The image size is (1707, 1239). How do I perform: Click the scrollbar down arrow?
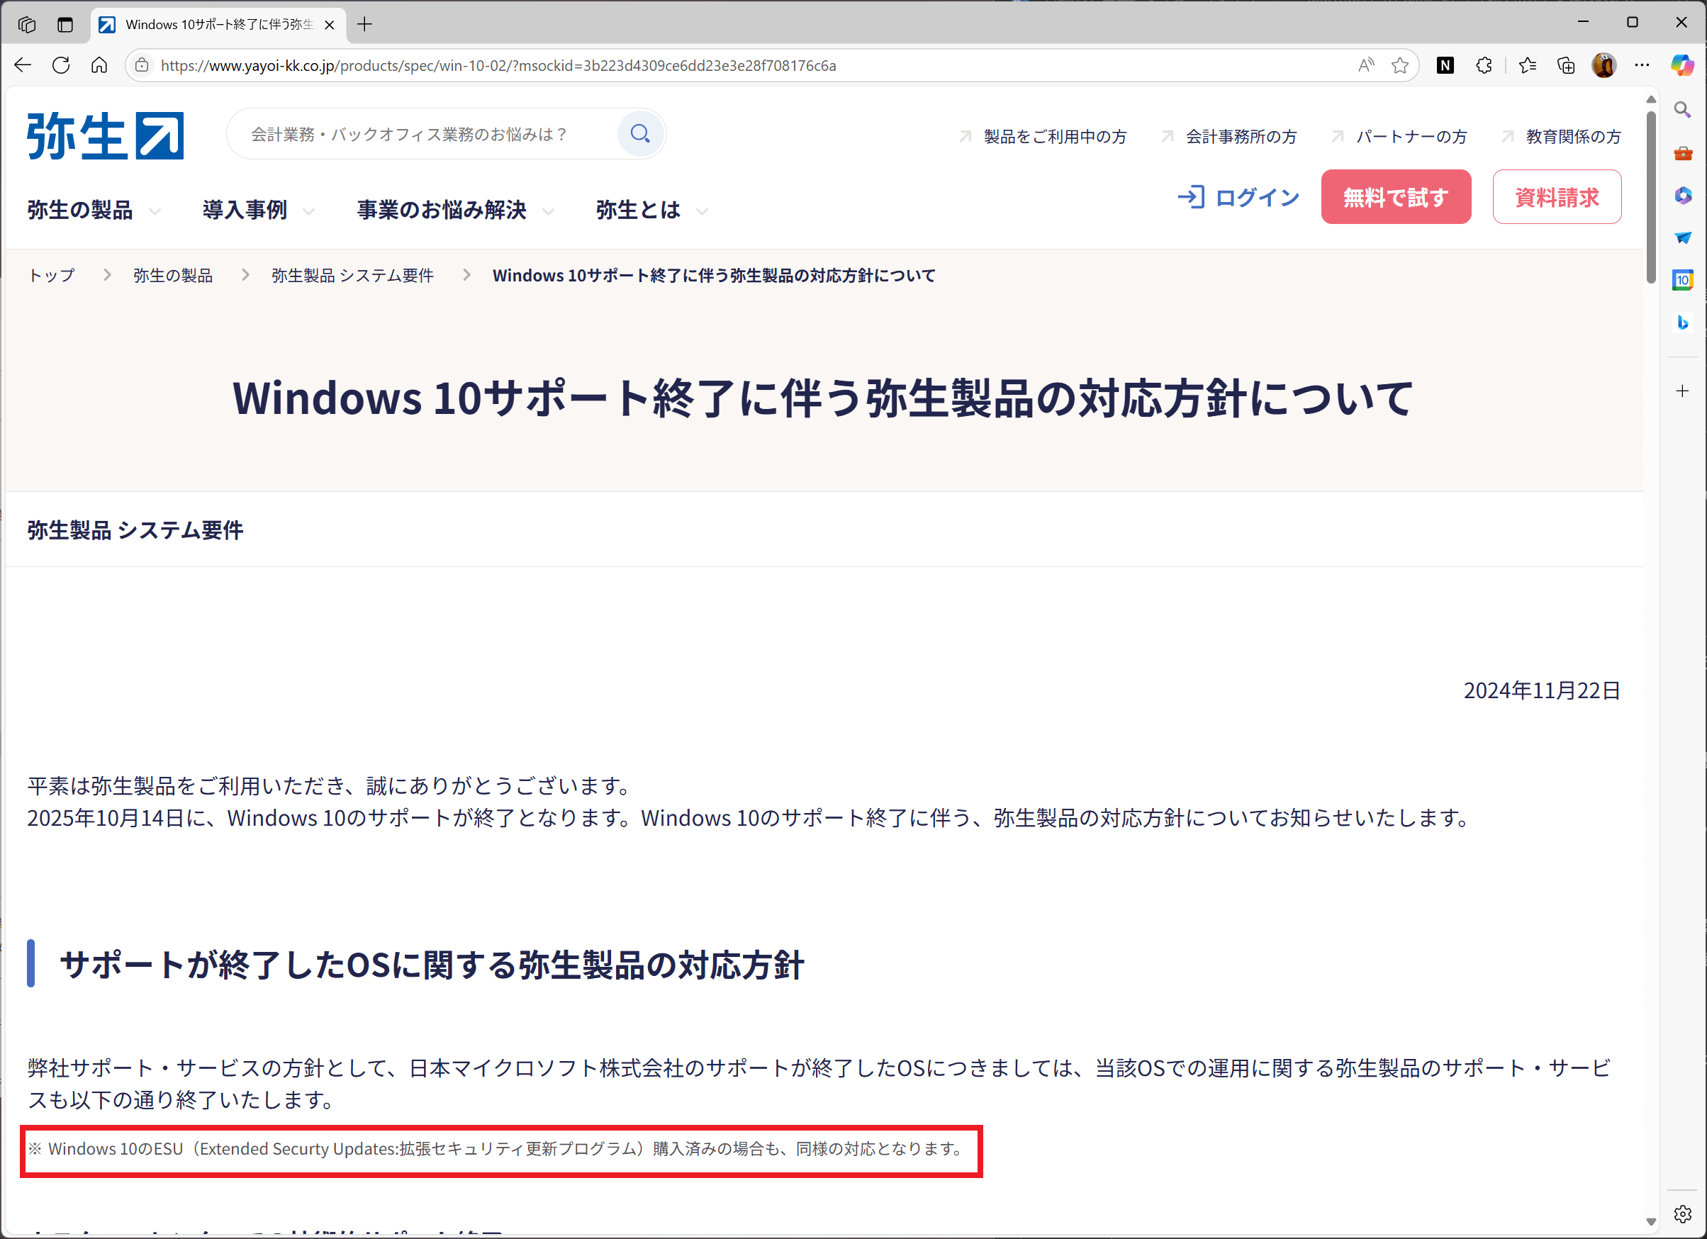pos(1650,1222)
